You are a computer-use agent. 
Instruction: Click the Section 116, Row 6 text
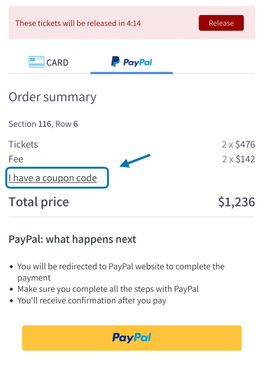[x=43, y=124]
